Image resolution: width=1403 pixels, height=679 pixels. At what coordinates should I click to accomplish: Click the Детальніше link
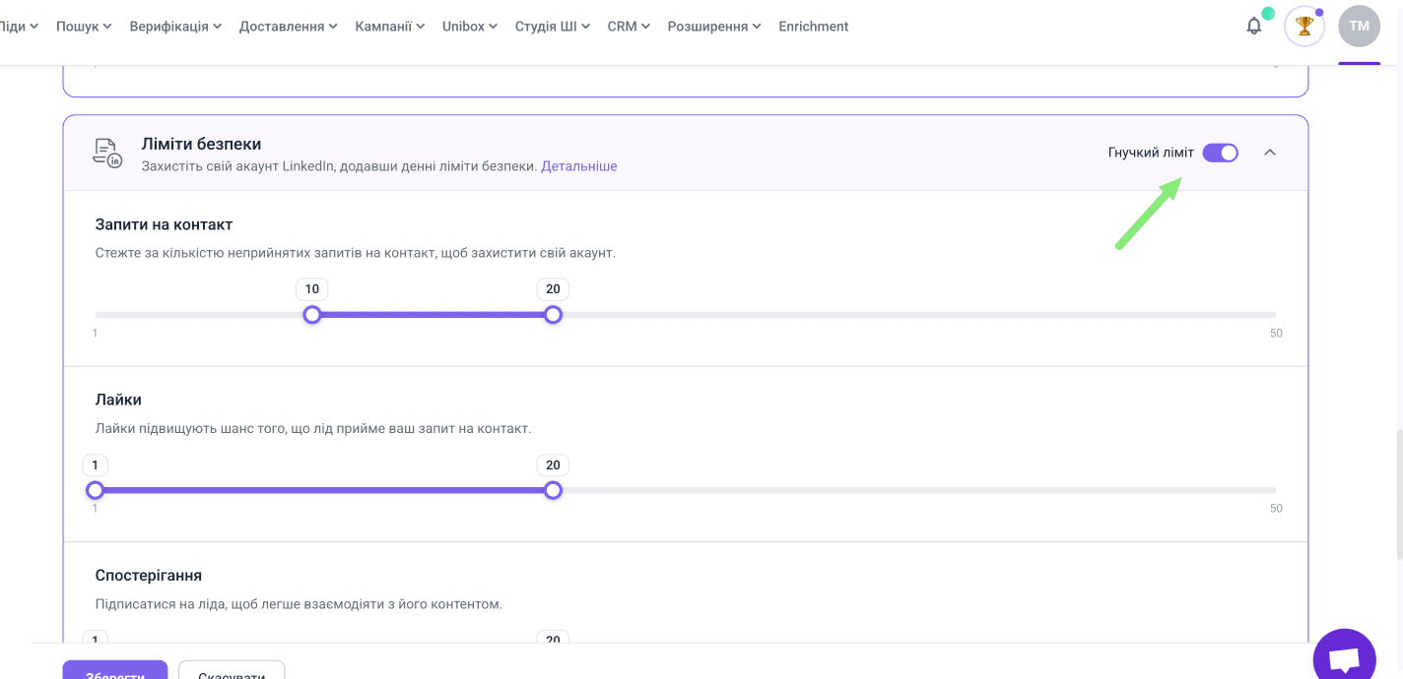(578, 166)
